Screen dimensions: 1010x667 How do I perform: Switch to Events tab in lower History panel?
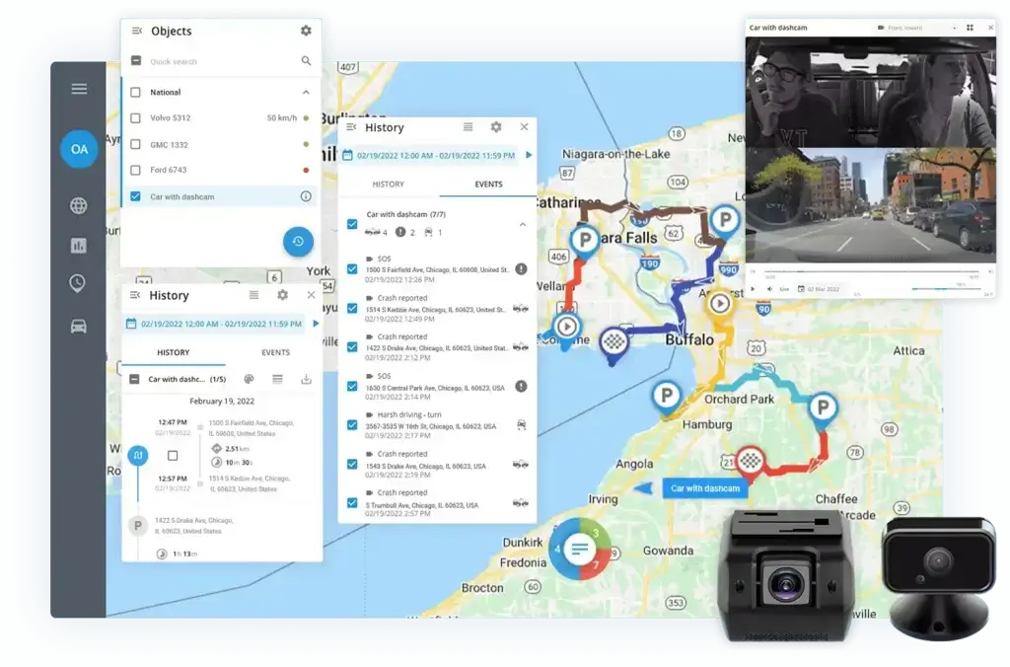[275, 352]
